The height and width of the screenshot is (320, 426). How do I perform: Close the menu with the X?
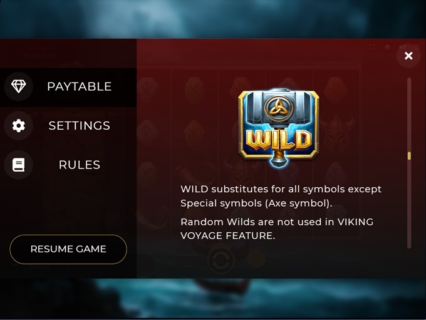408,56
